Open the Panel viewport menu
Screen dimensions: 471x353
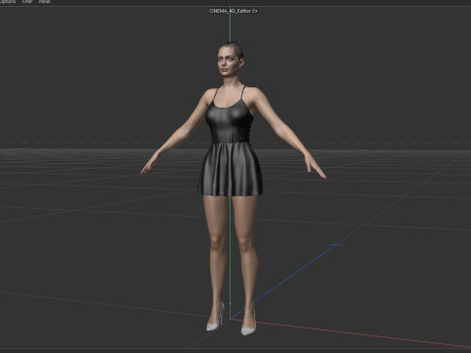44,1
